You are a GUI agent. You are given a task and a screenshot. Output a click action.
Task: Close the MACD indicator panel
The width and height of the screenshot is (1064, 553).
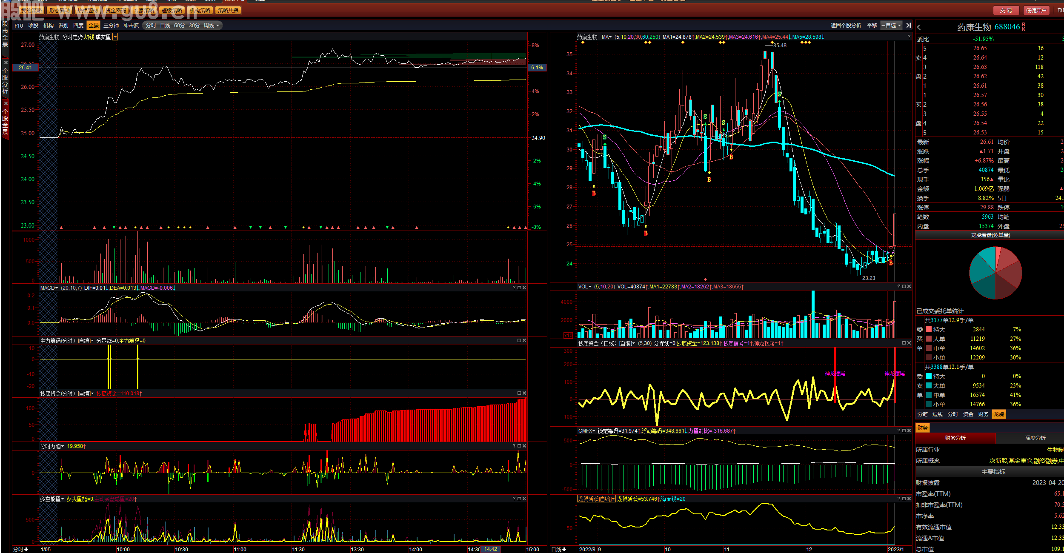[x=524, y=288]
